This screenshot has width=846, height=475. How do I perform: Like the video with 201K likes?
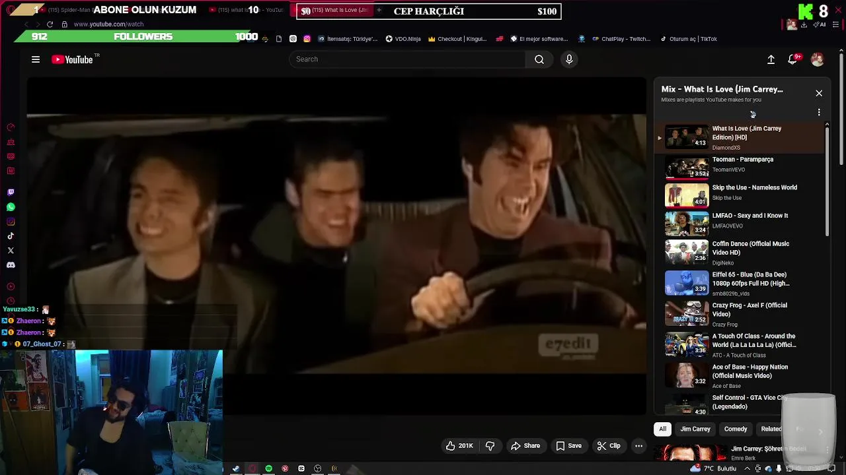(x=459, y=446)
